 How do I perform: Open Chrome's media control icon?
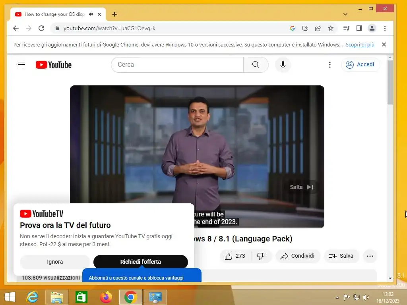pos(347,28)
